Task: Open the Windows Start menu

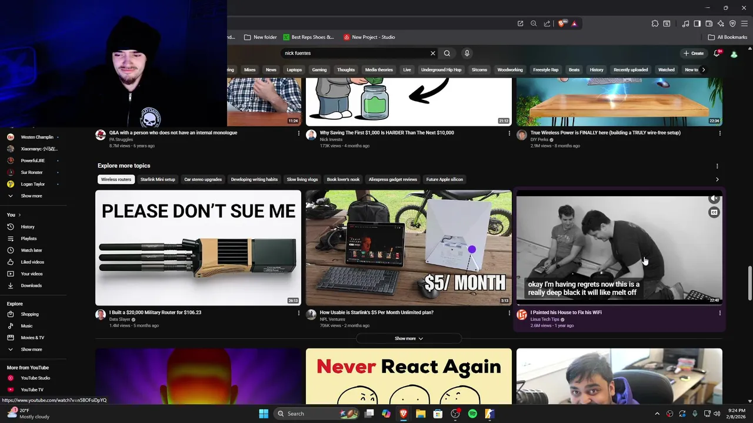Action: click(264, 414)
